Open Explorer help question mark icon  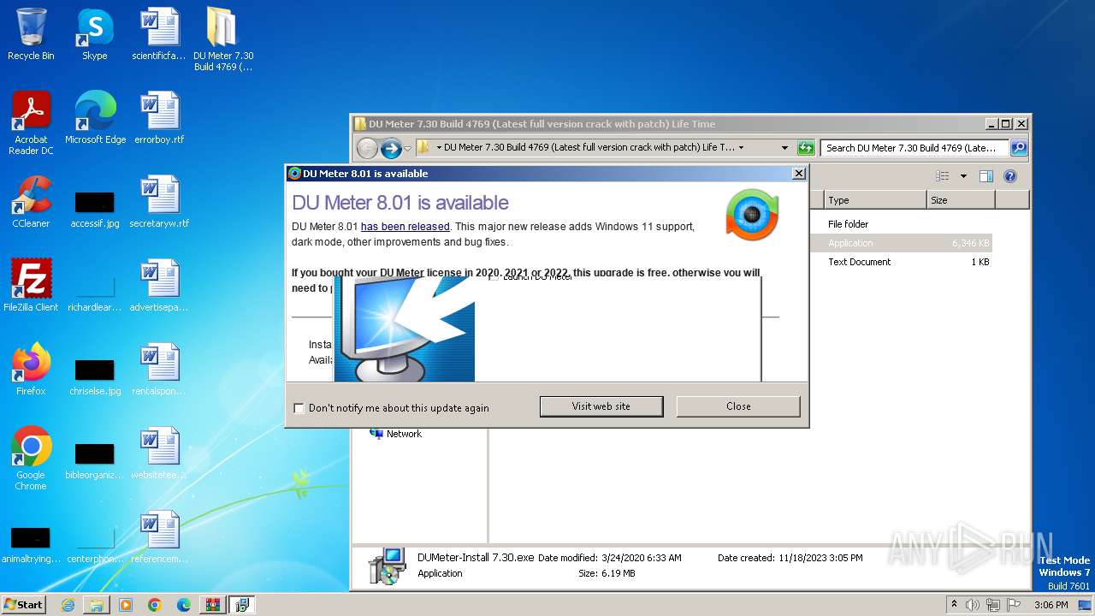coord(1009,176)
